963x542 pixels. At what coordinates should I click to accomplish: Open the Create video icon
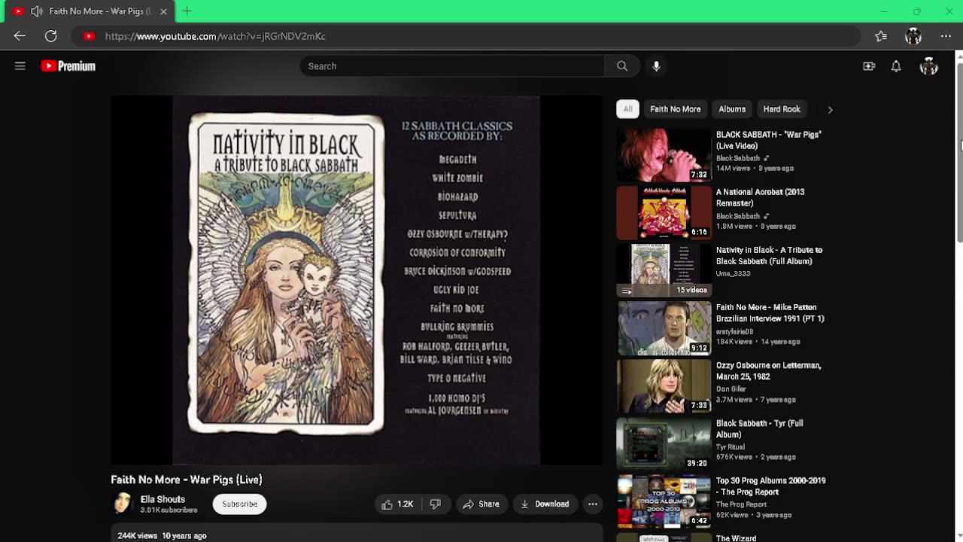869,66
